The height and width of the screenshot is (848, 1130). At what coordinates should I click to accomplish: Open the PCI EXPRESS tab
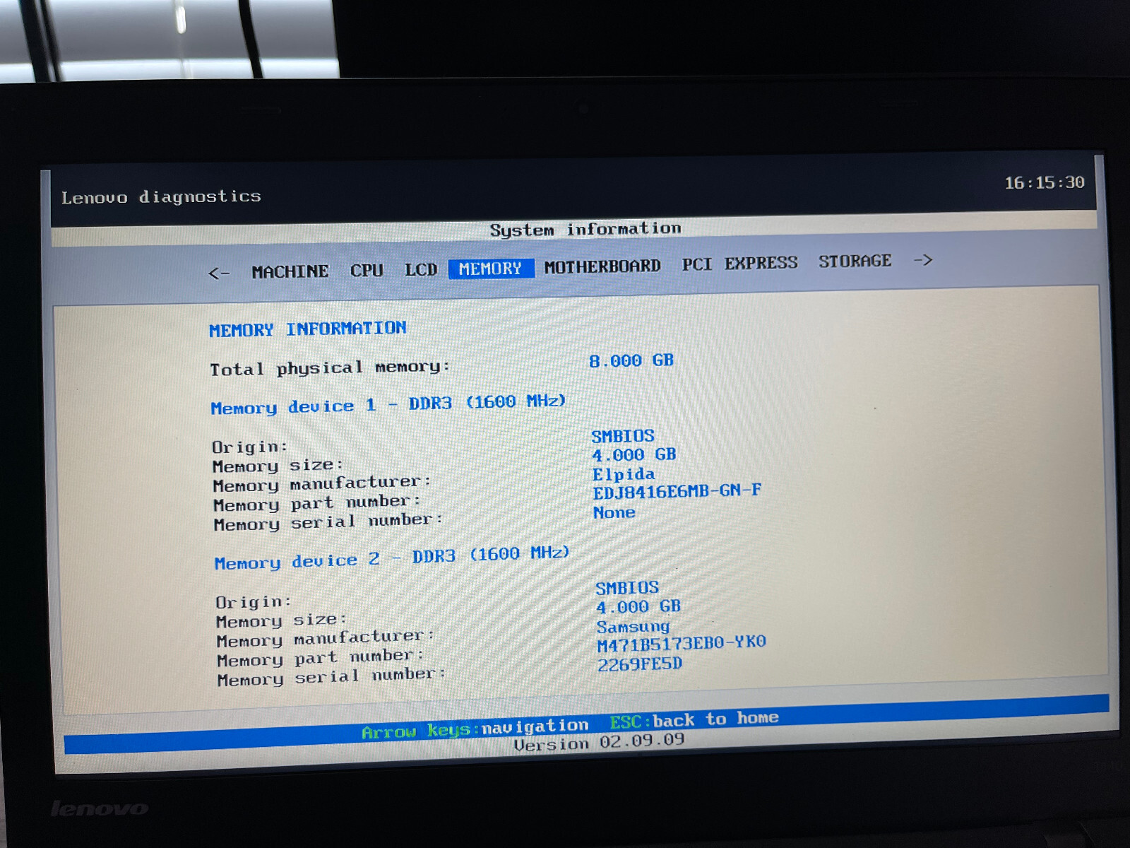pyautogui.click(x=739, y=264)
